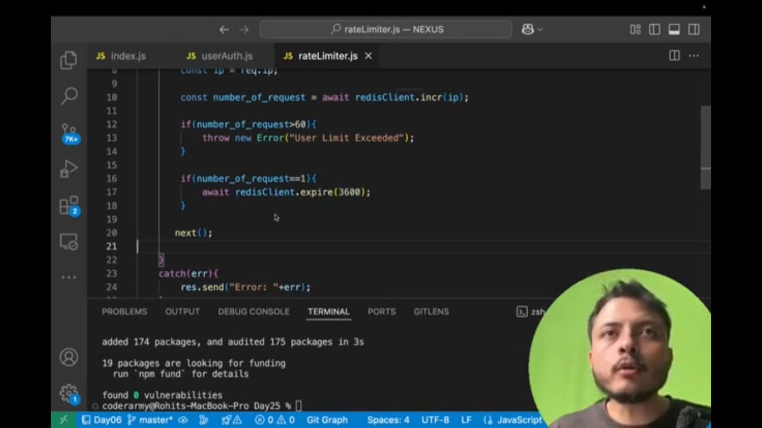
Task: Toggle the bottom panel visibility
Action: [674, 29]
